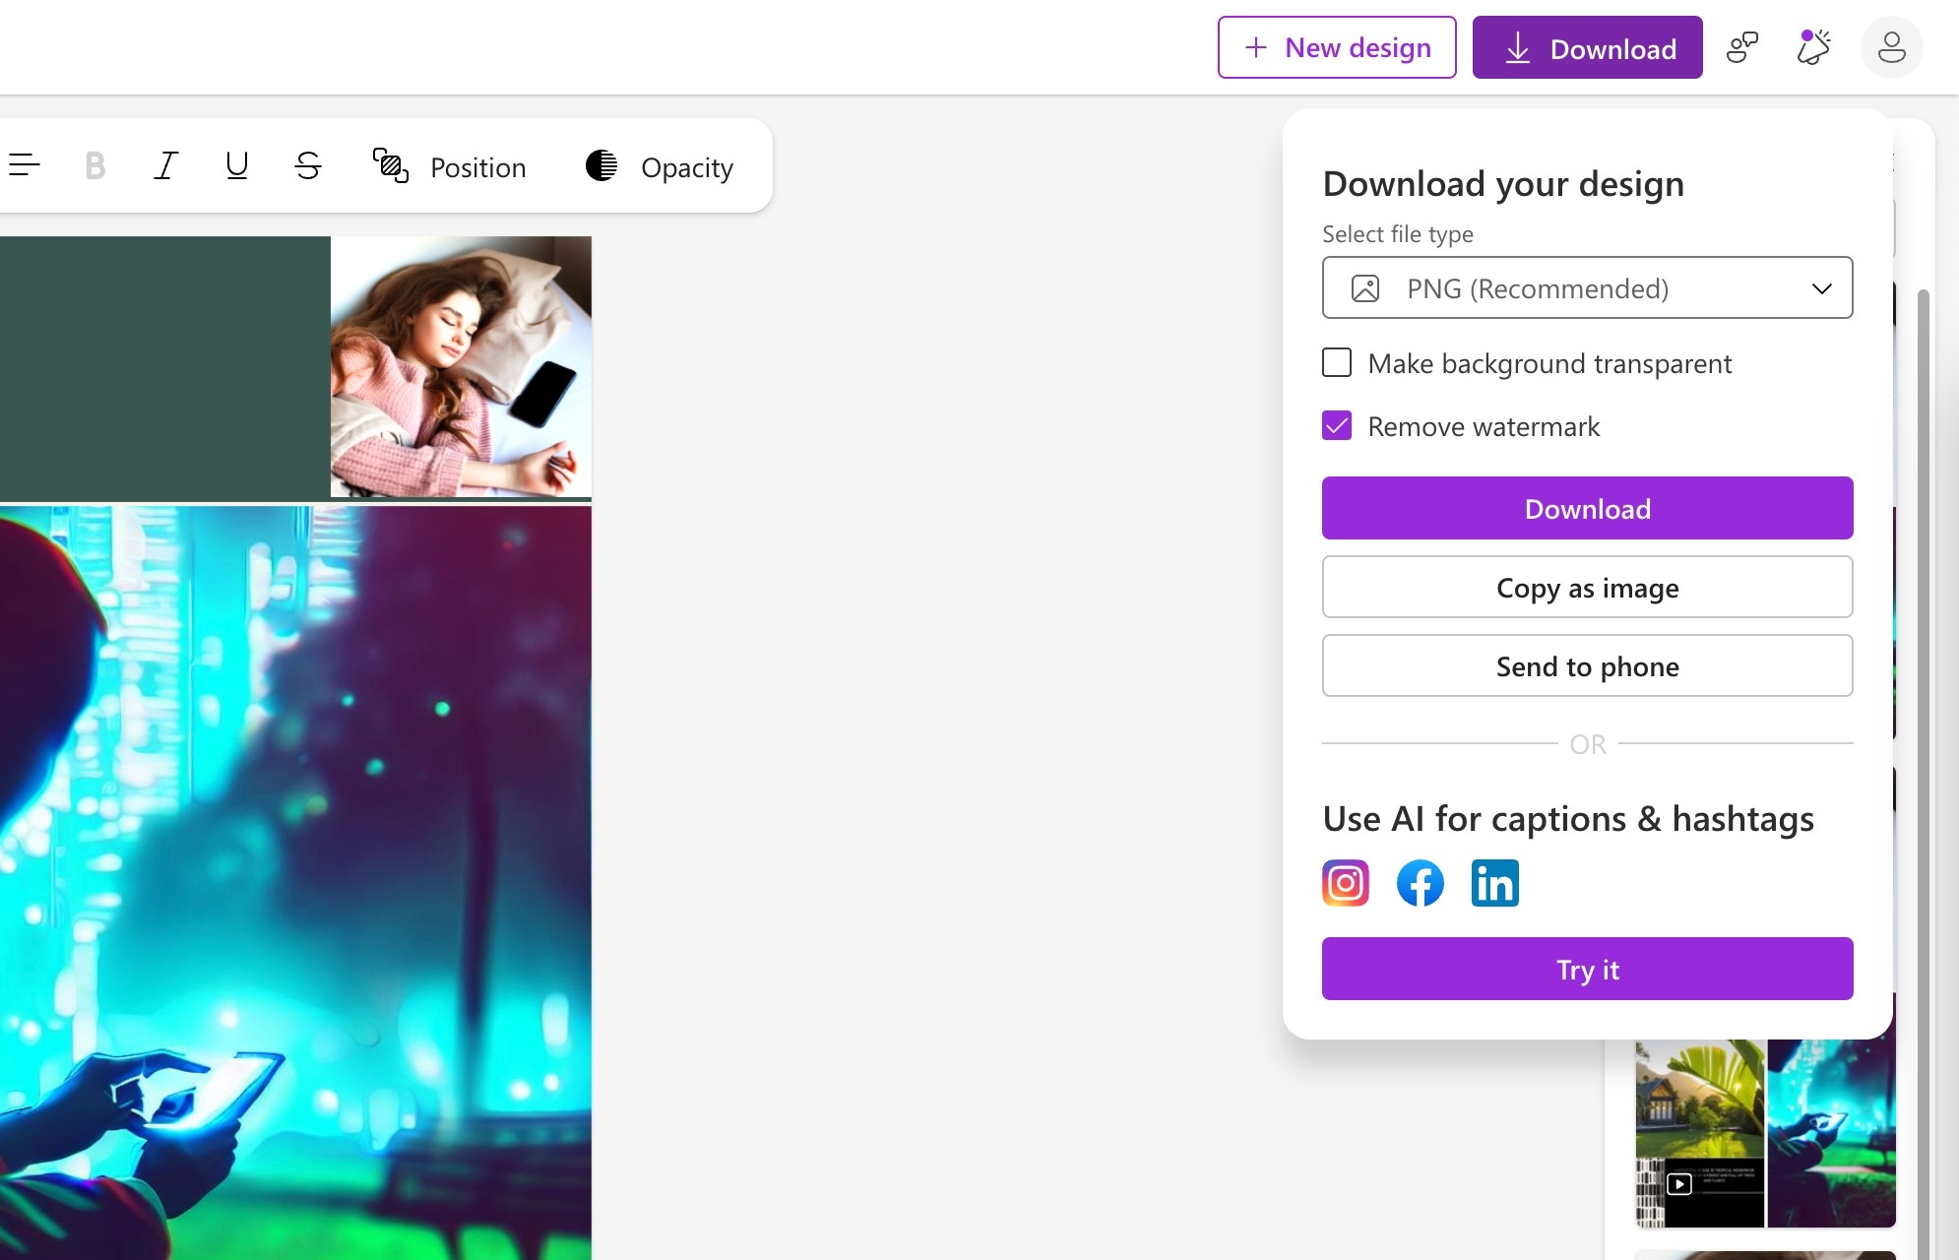Select the Facebook caption icon
This screenshot has width=1959, height=1260.
(1420, 883)
